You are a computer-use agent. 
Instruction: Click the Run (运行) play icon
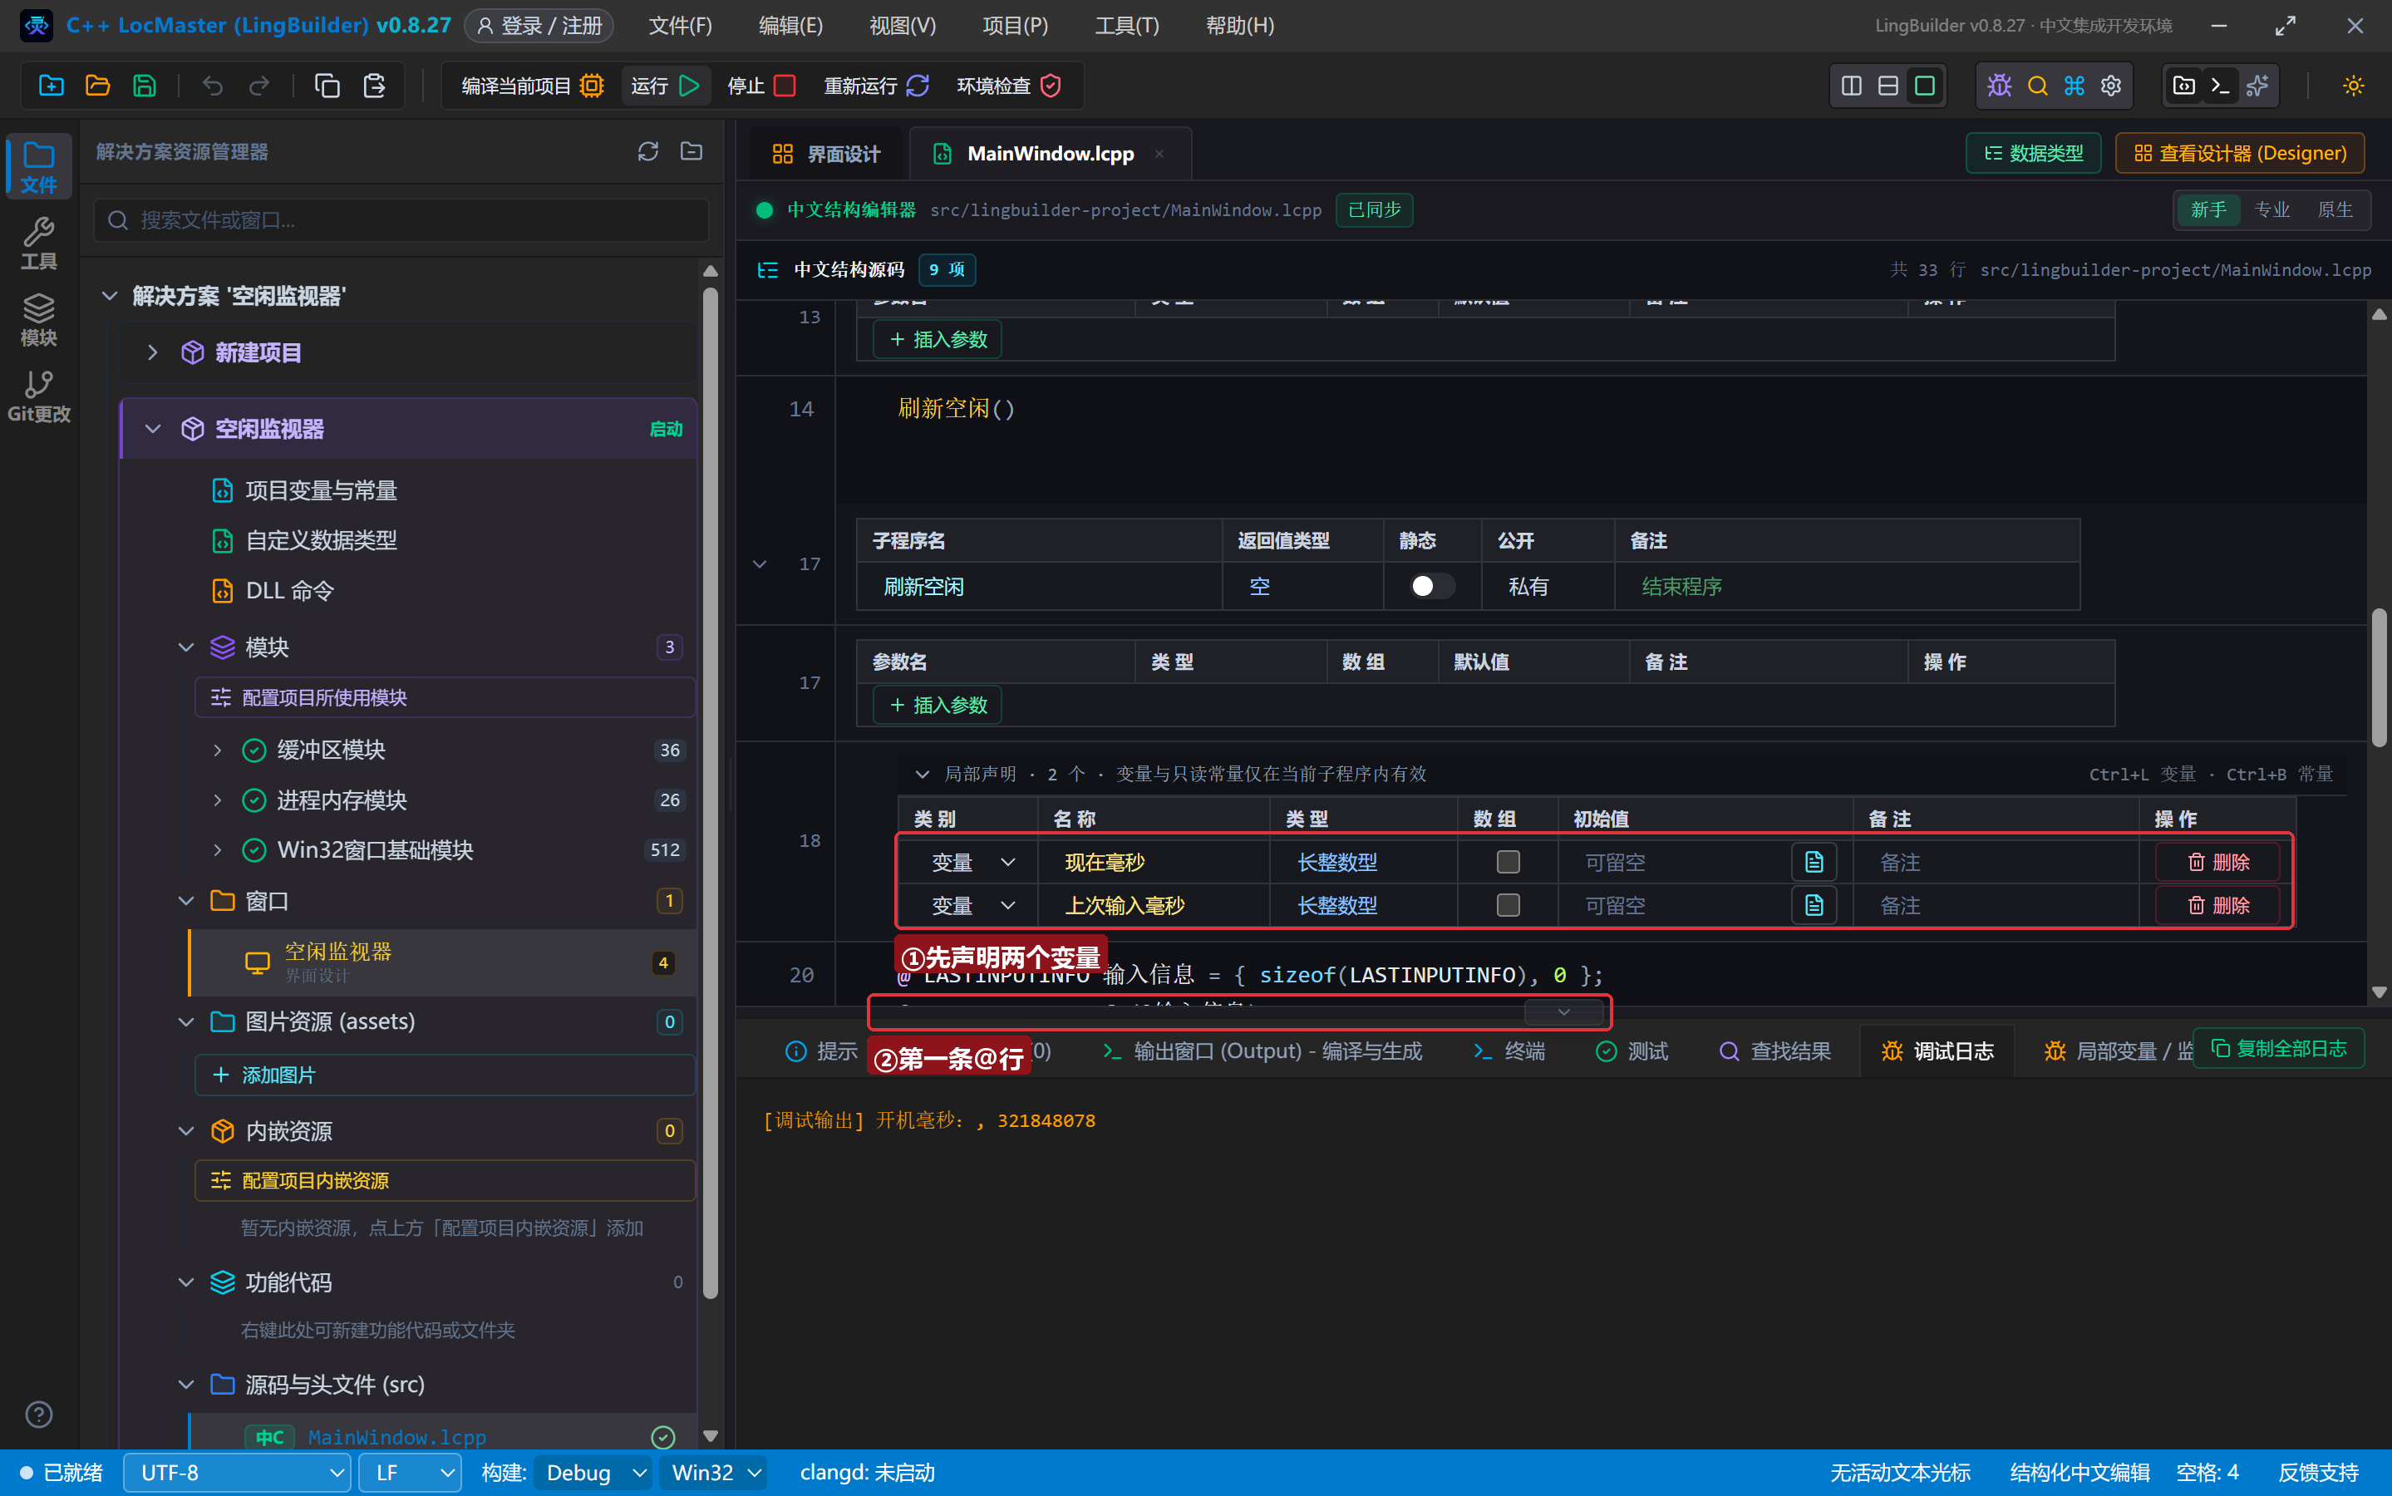690,86
